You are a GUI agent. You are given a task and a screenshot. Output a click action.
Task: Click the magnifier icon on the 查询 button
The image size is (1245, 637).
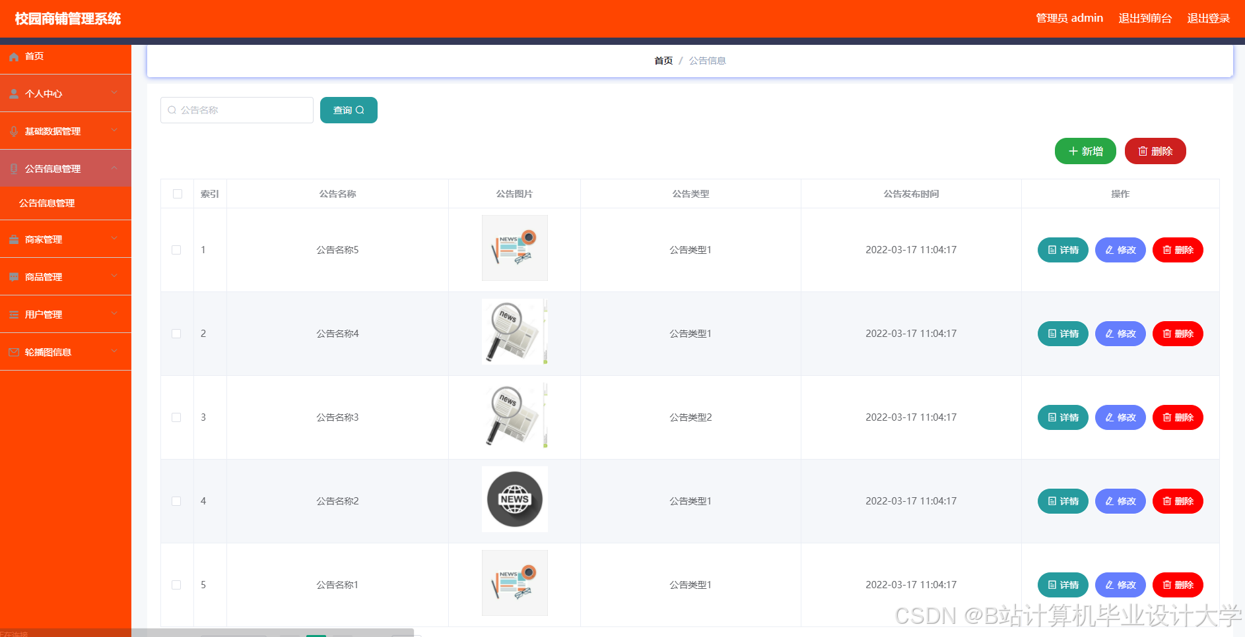tap(360, 110)
